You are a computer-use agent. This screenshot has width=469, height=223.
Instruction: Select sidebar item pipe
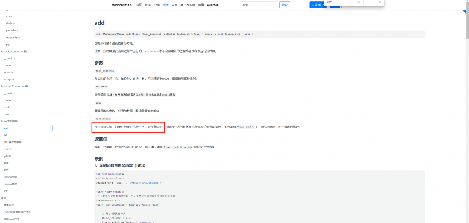coord(9,44)
